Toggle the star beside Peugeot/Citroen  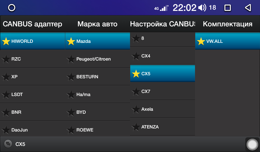coord(71,59)
